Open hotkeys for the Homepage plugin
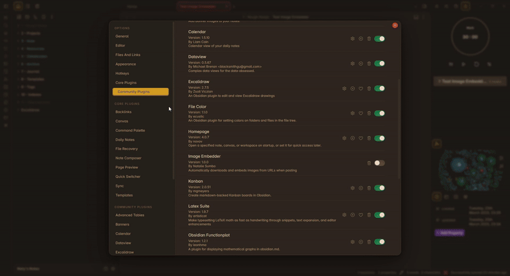Screen dimensions: 510x276 353,138
